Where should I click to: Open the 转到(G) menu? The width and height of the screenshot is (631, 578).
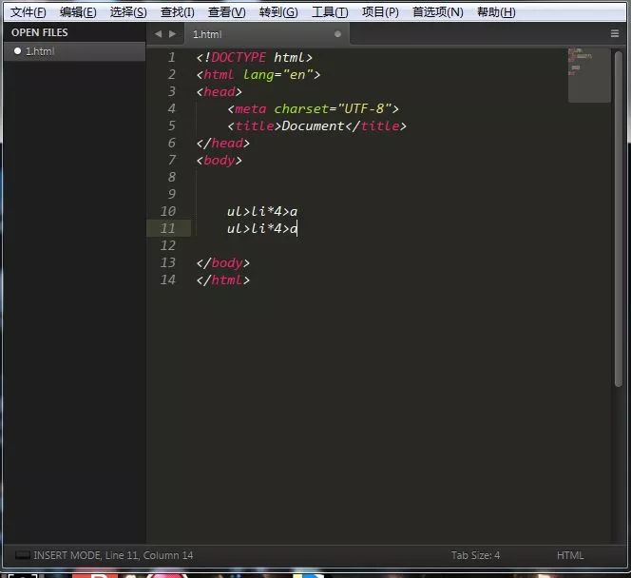278,12
